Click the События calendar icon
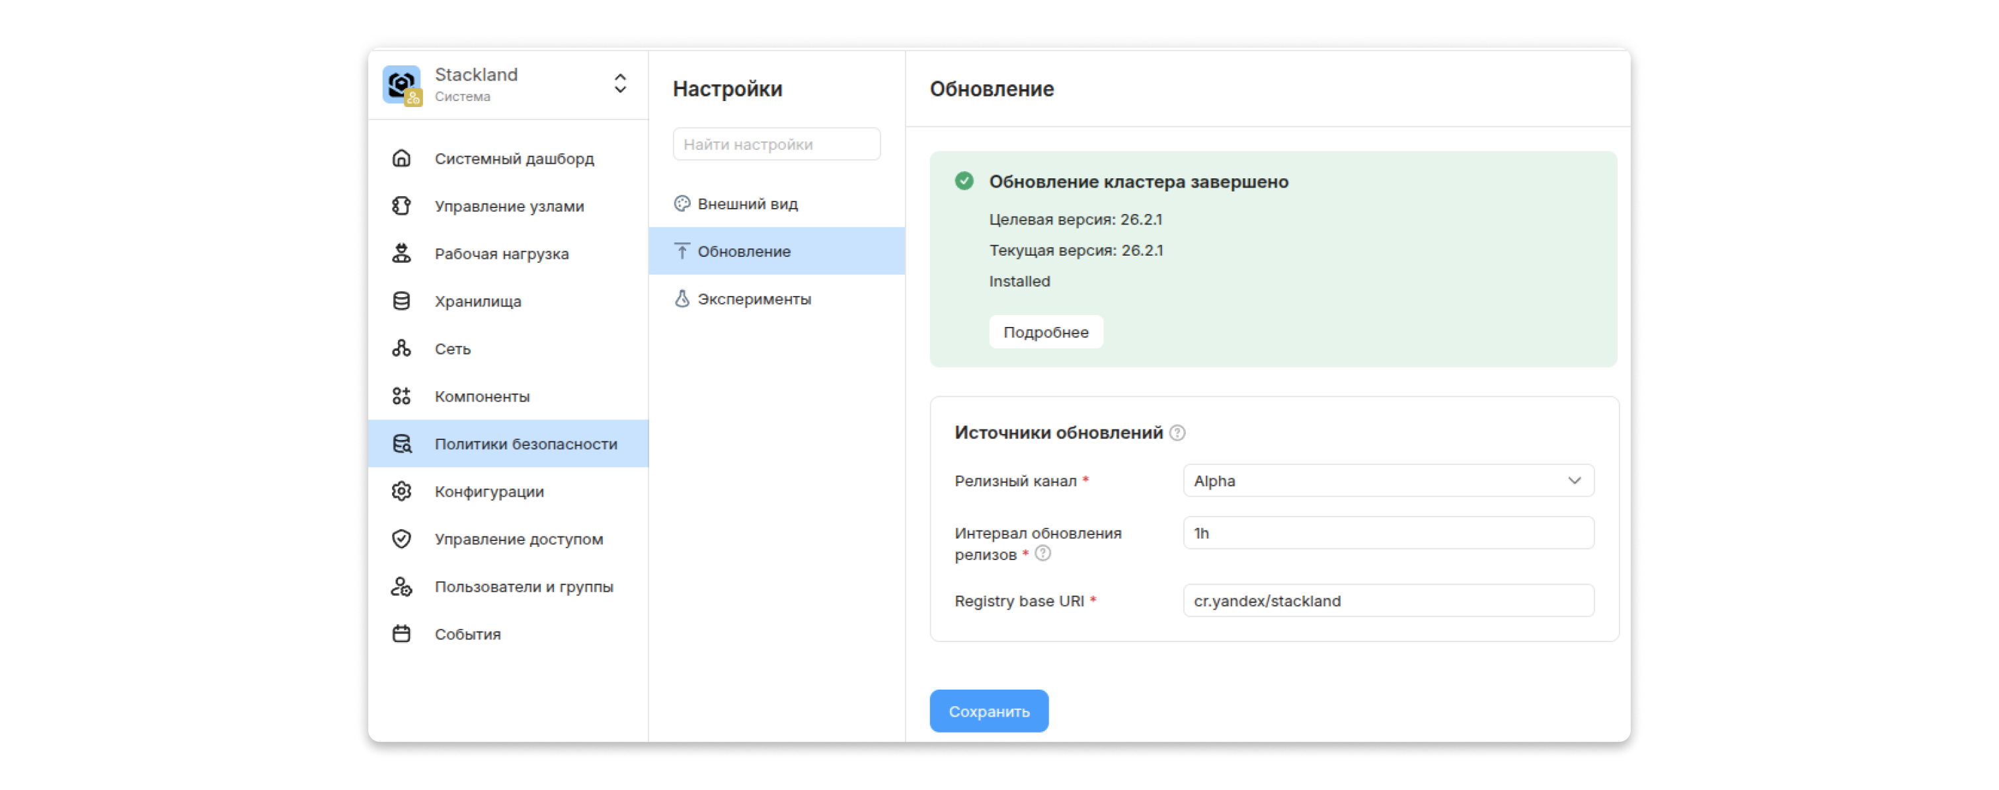The height and width of the screenshot is (790, 1999). click(401, 633)
